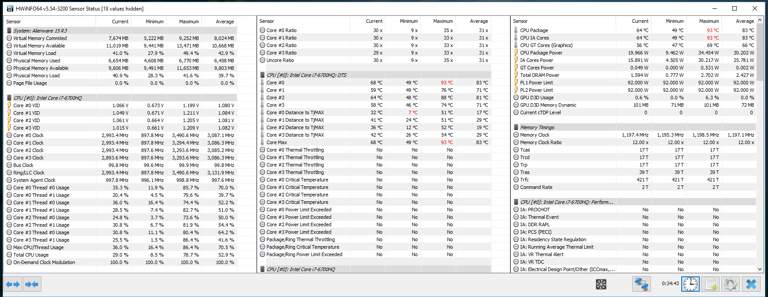Click the expand sensor columns arrows button

(x=13, y=284)
